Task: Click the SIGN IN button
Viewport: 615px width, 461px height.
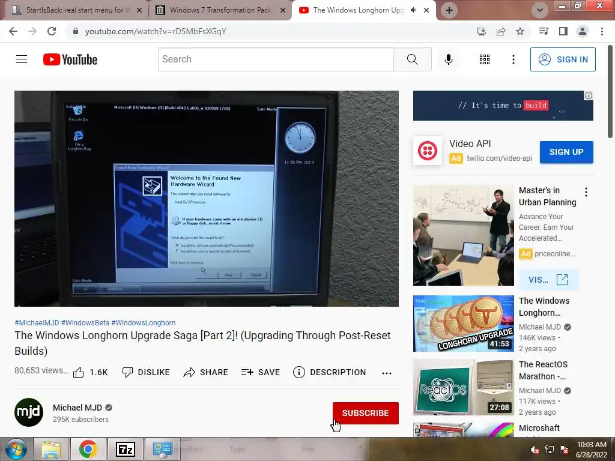Action: [x=563, y=59]
